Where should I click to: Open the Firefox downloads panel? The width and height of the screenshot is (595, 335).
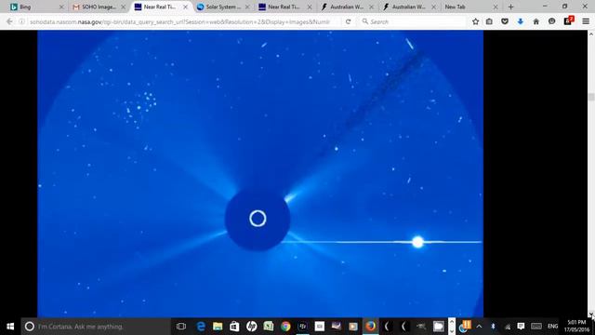pos(521,21)
